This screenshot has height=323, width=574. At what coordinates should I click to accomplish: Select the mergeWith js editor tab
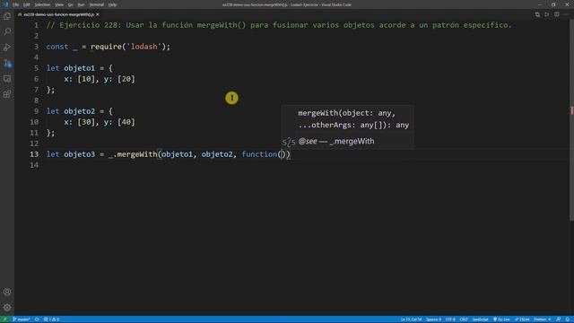(58, 14)
